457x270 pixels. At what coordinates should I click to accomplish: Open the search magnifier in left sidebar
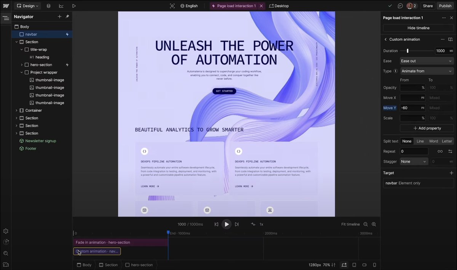click(6, 253)
